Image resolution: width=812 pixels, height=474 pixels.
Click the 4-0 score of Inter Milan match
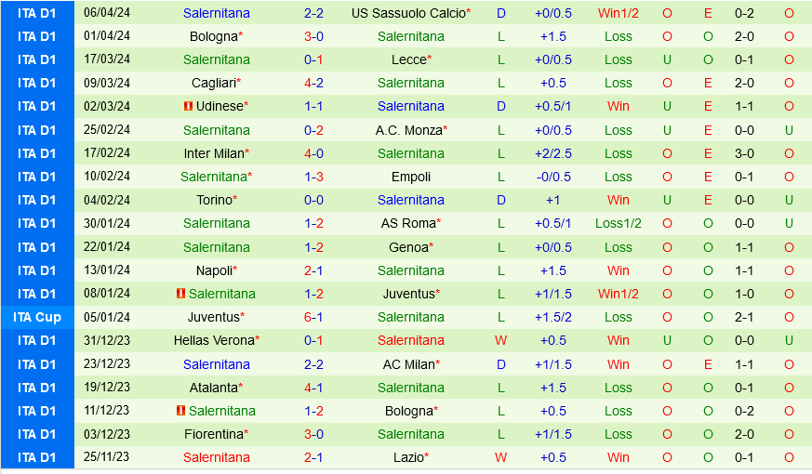[313, 153]
